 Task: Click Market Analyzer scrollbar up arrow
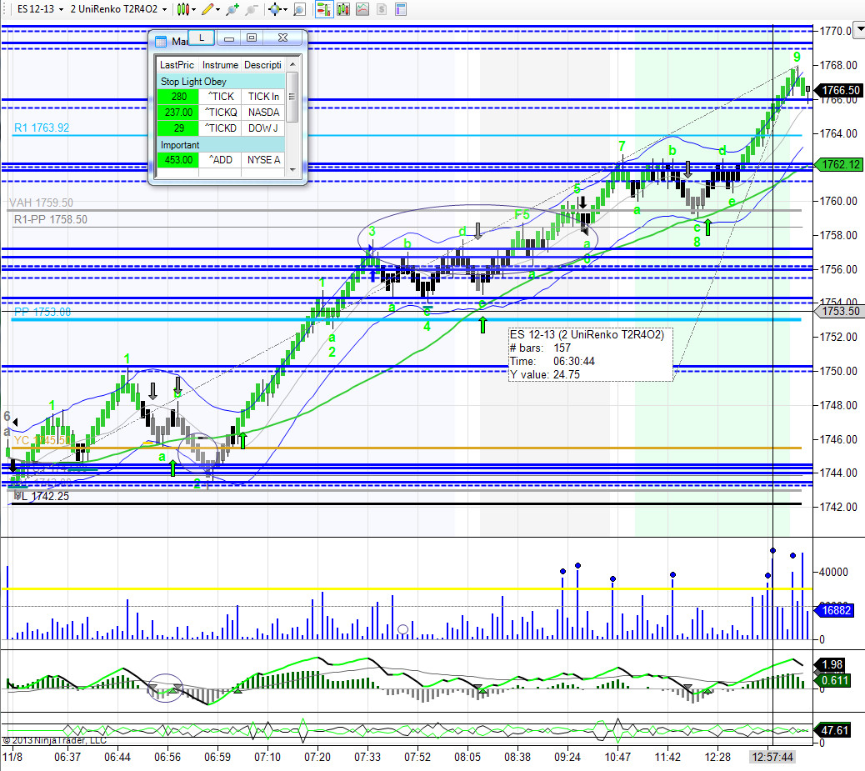[x=292, y=64]
